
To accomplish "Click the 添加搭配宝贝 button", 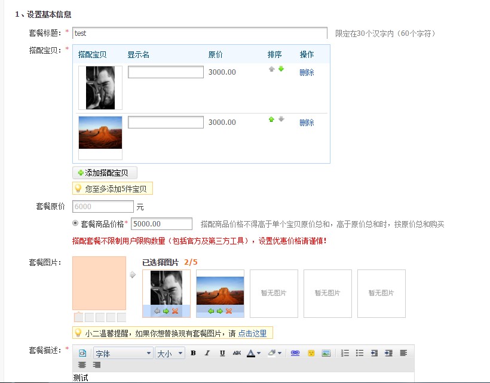I will [105, 173].
